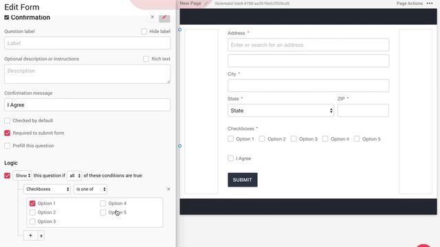Click the City input field

pos(309,86)
